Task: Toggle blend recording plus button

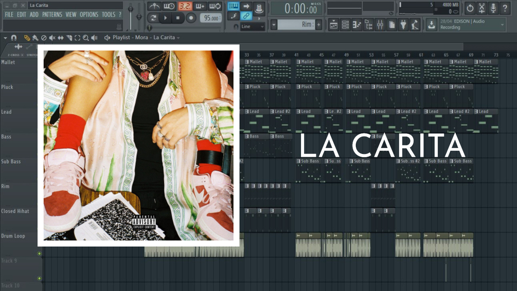Action: 200,6
